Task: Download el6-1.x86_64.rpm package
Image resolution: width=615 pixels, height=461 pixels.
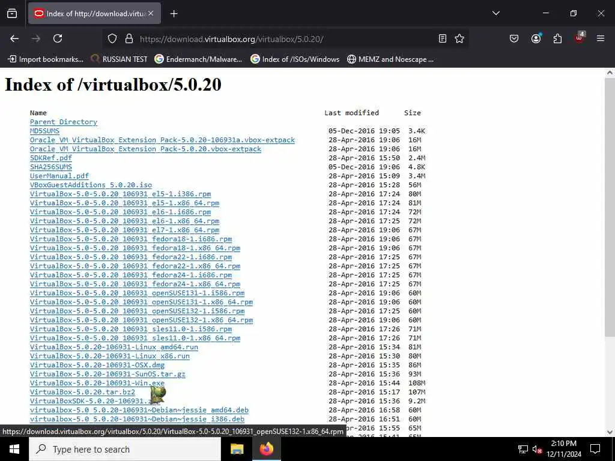Action: (125, 221)
